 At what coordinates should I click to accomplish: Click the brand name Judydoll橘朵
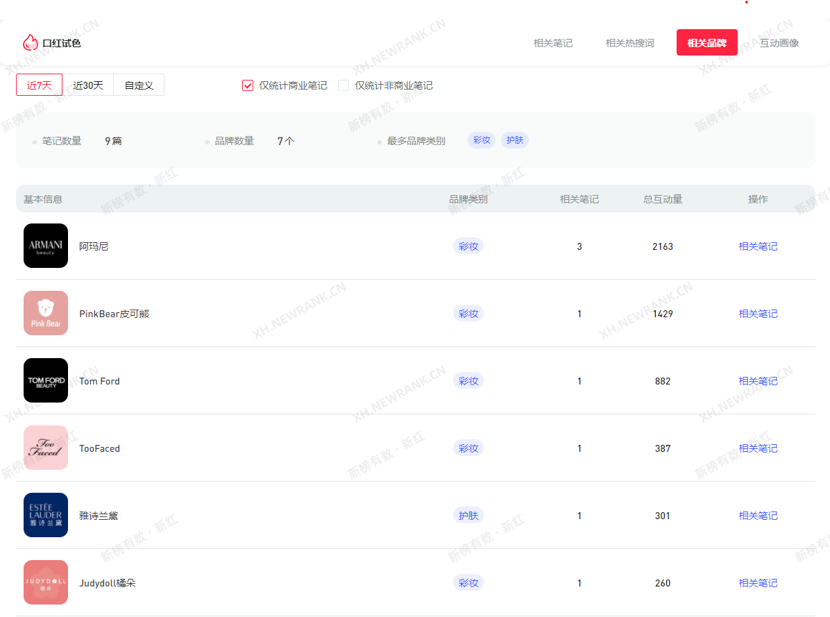[x=108, y=582]
